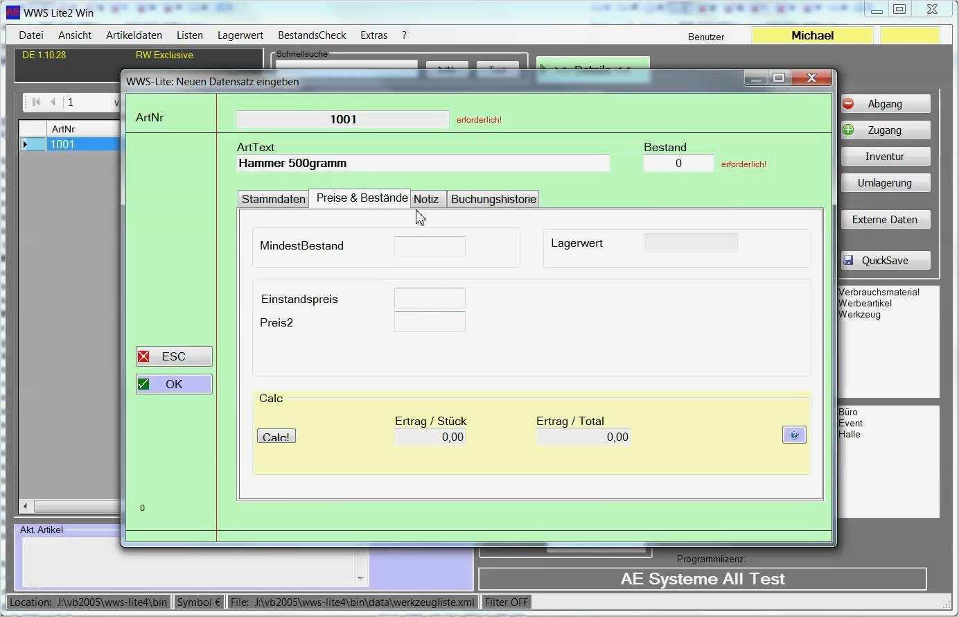This screenshot has height=617, width=959.
Task: Click the Externe Daten button
Action: (x=885, y=220)
